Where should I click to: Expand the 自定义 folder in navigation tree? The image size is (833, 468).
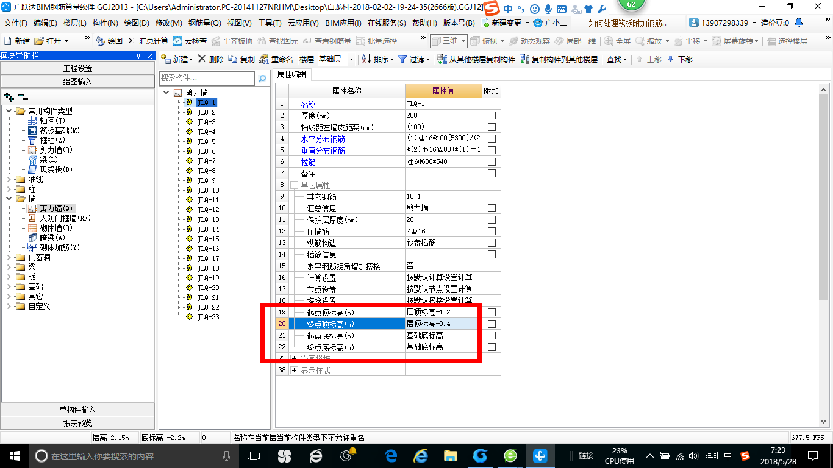pyautogui.click(x=9, y=306)
